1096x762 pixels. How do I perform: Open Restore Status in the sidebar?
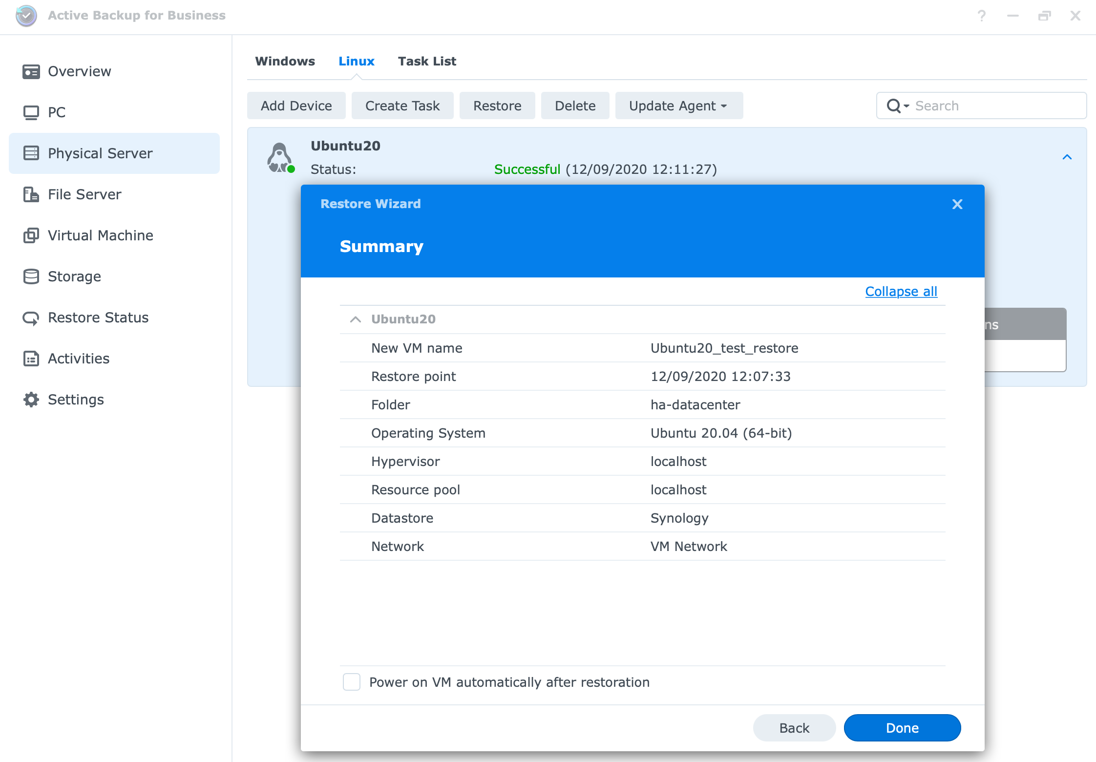pyautogui.click(x=114, y=317)
